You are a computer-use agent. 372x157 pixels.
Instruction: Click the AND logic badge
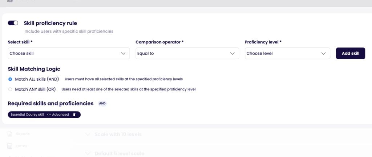click(x=102, y=103)
